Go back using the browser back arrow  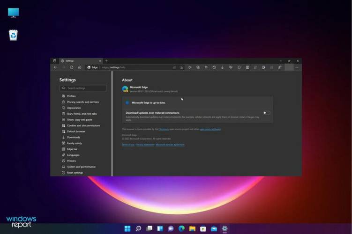click(x=55, y=67)
